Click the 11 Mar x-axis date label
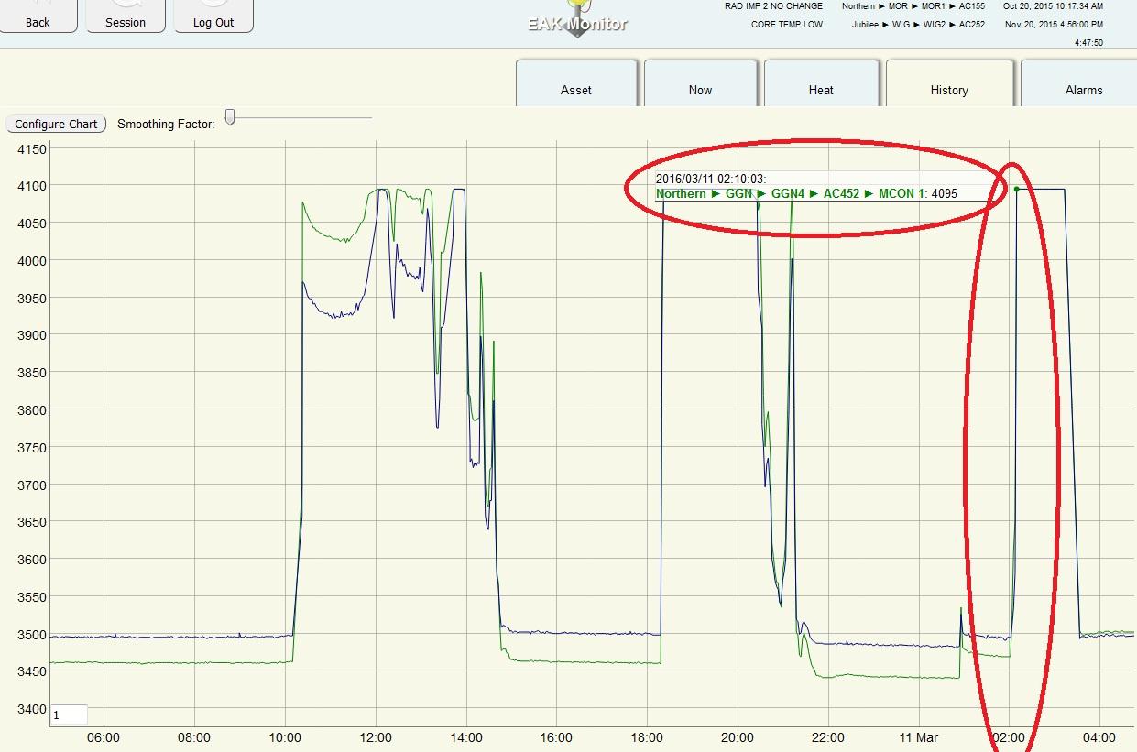This screenshot has height=752, width=1137. coord(919,737)
